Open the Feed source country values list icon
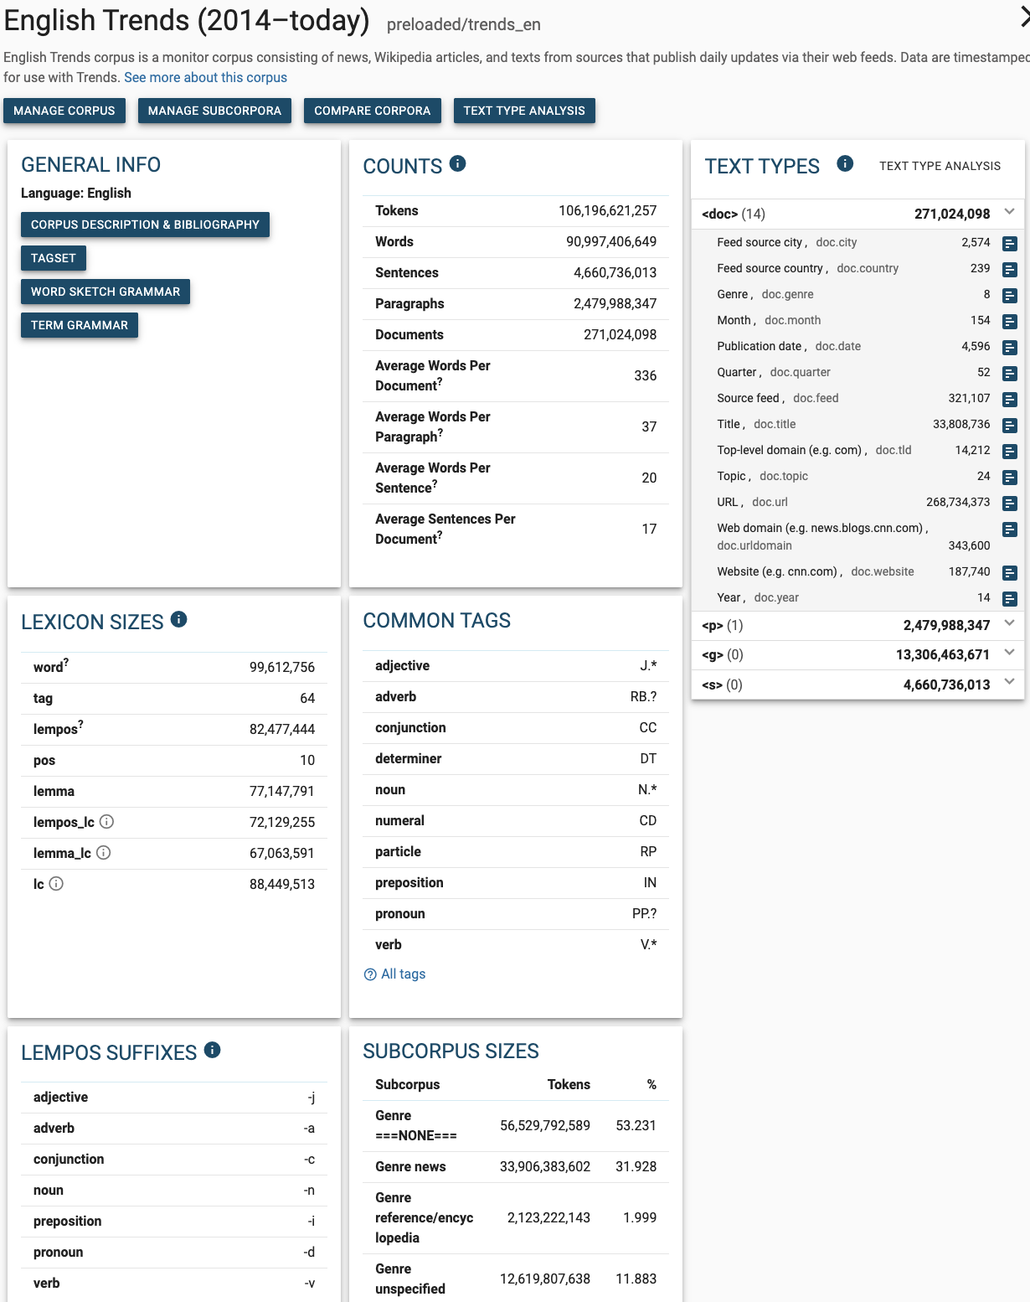 point(1010,270)
